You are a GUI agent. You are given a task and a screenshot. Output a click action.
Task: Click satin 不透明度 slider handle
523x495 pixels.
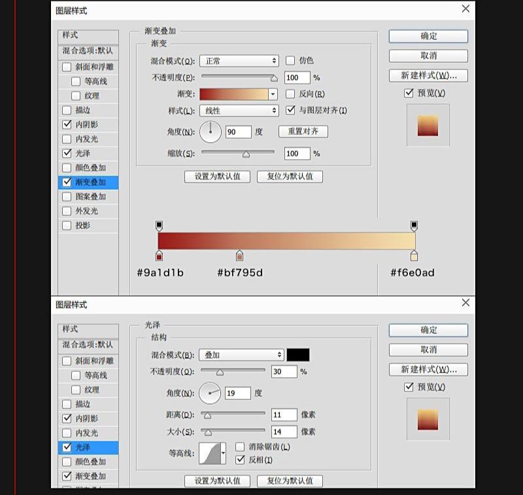point(220,373)
